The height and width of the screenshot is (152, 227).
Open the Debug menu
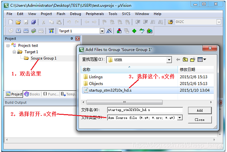pyautogui.click(x=75, y=14)
